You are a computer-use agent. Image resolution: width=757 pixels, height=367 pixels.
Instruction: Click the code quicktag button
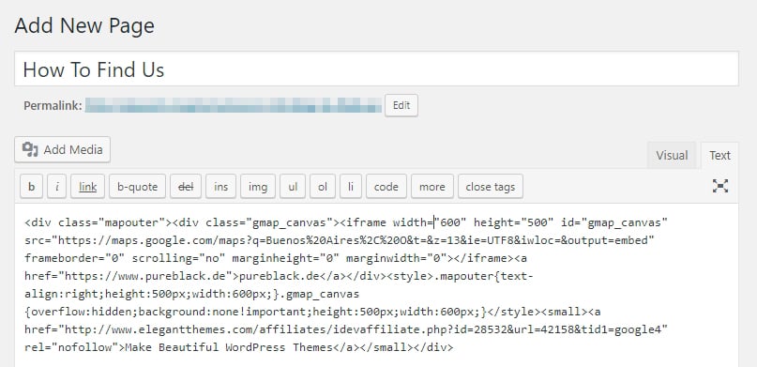point(386,187)
